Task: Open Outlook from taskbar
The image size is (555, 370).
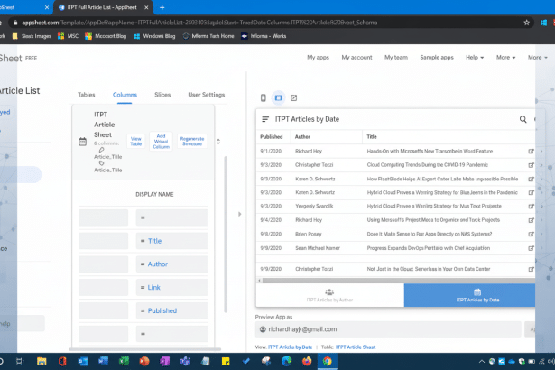Action: pos(83,361)
